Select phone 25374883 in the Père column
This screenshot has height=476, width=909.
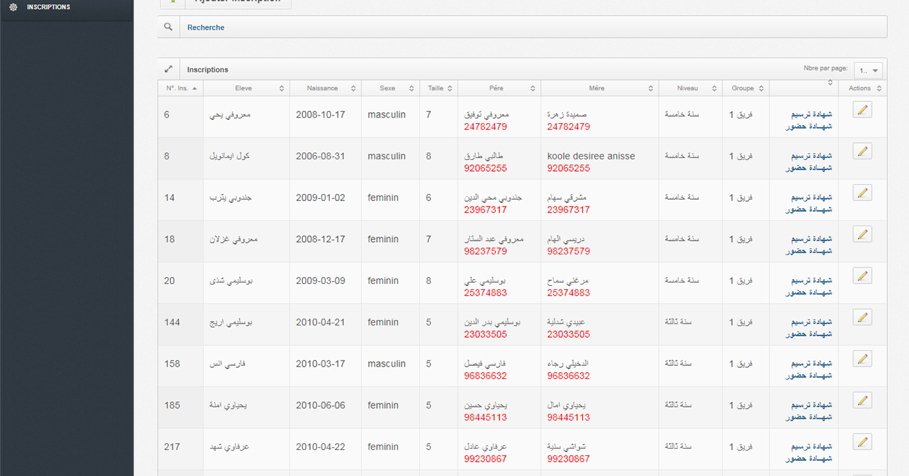coord(486,293)
